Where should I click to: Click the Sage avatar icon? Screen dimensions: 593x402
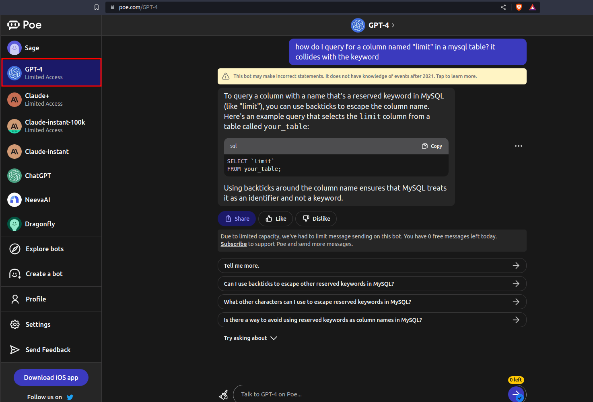[14, 48]
